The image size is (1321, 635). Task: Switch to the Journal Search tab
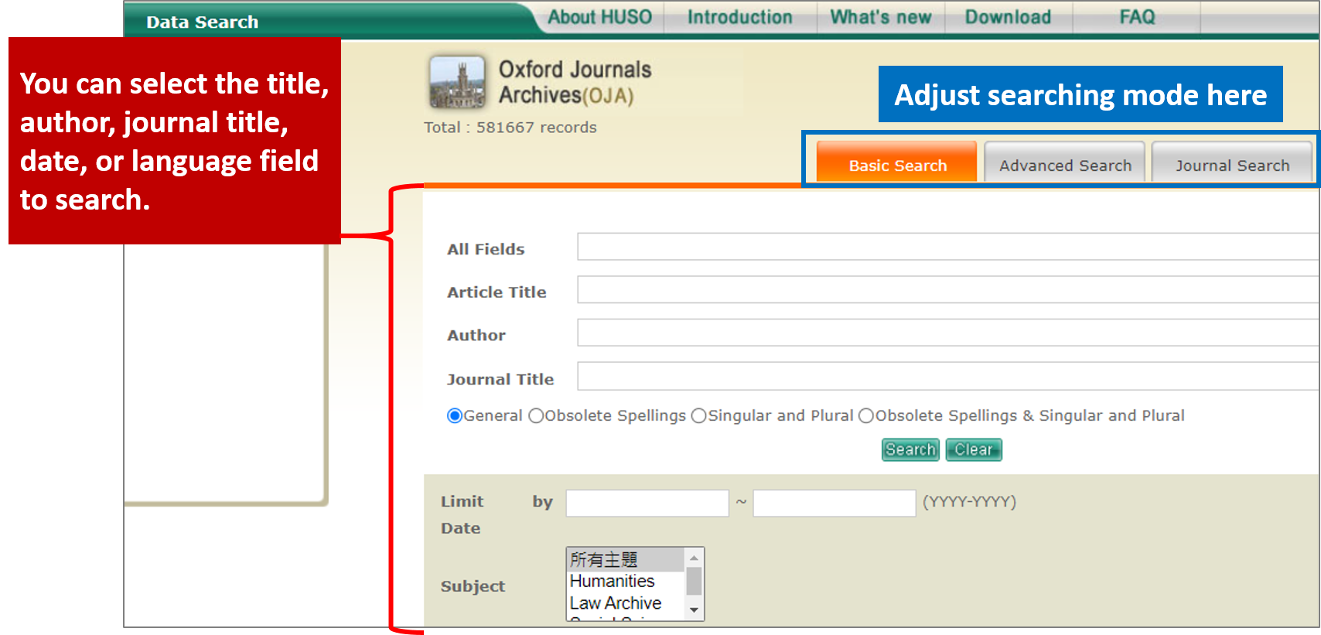1232,162
